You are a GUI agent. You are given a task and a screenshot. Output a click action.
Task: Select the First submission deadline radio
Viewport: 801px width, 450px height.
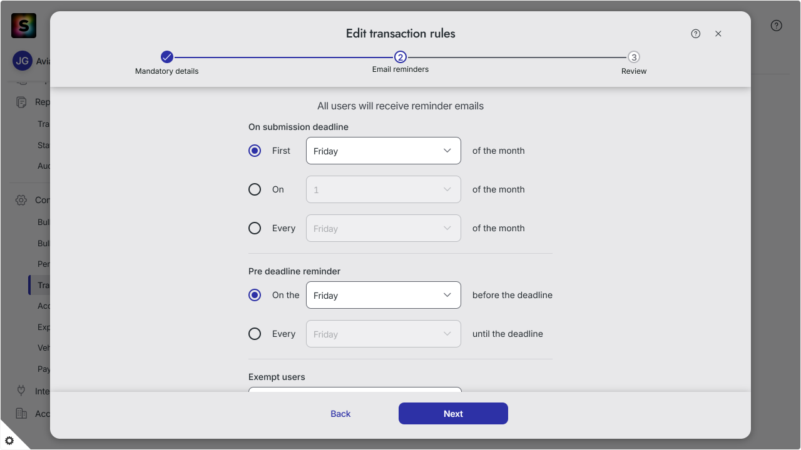coord(255,151)
